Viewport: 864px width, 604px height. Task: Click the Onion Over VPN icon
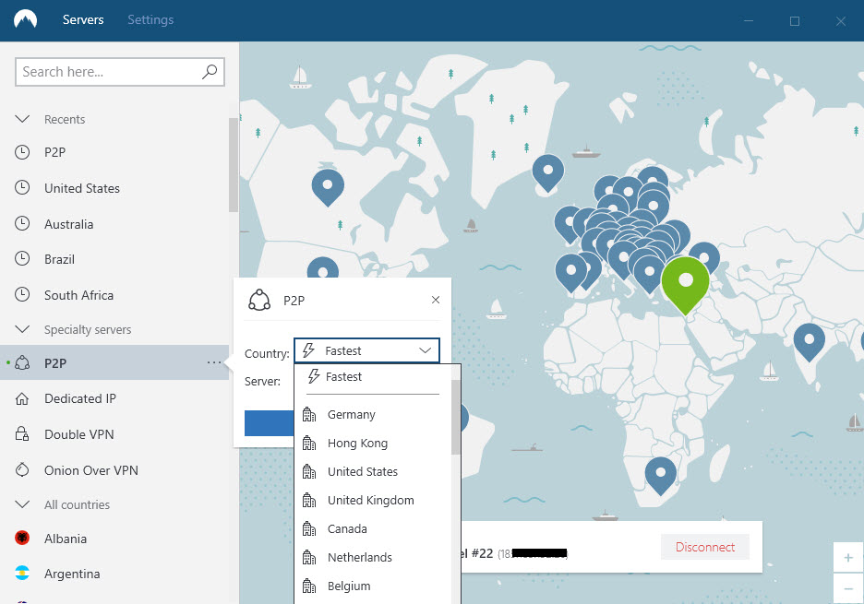click(x=22, y=469)
